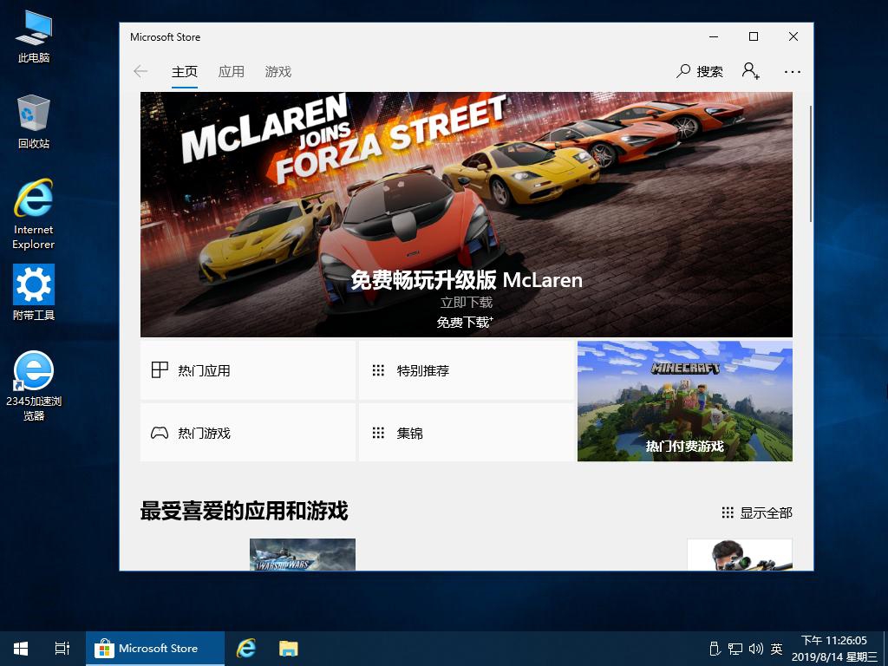Switch to the 游戏 tab
The width and height of the screenshot is (888, 666).
tap(278, 72)
